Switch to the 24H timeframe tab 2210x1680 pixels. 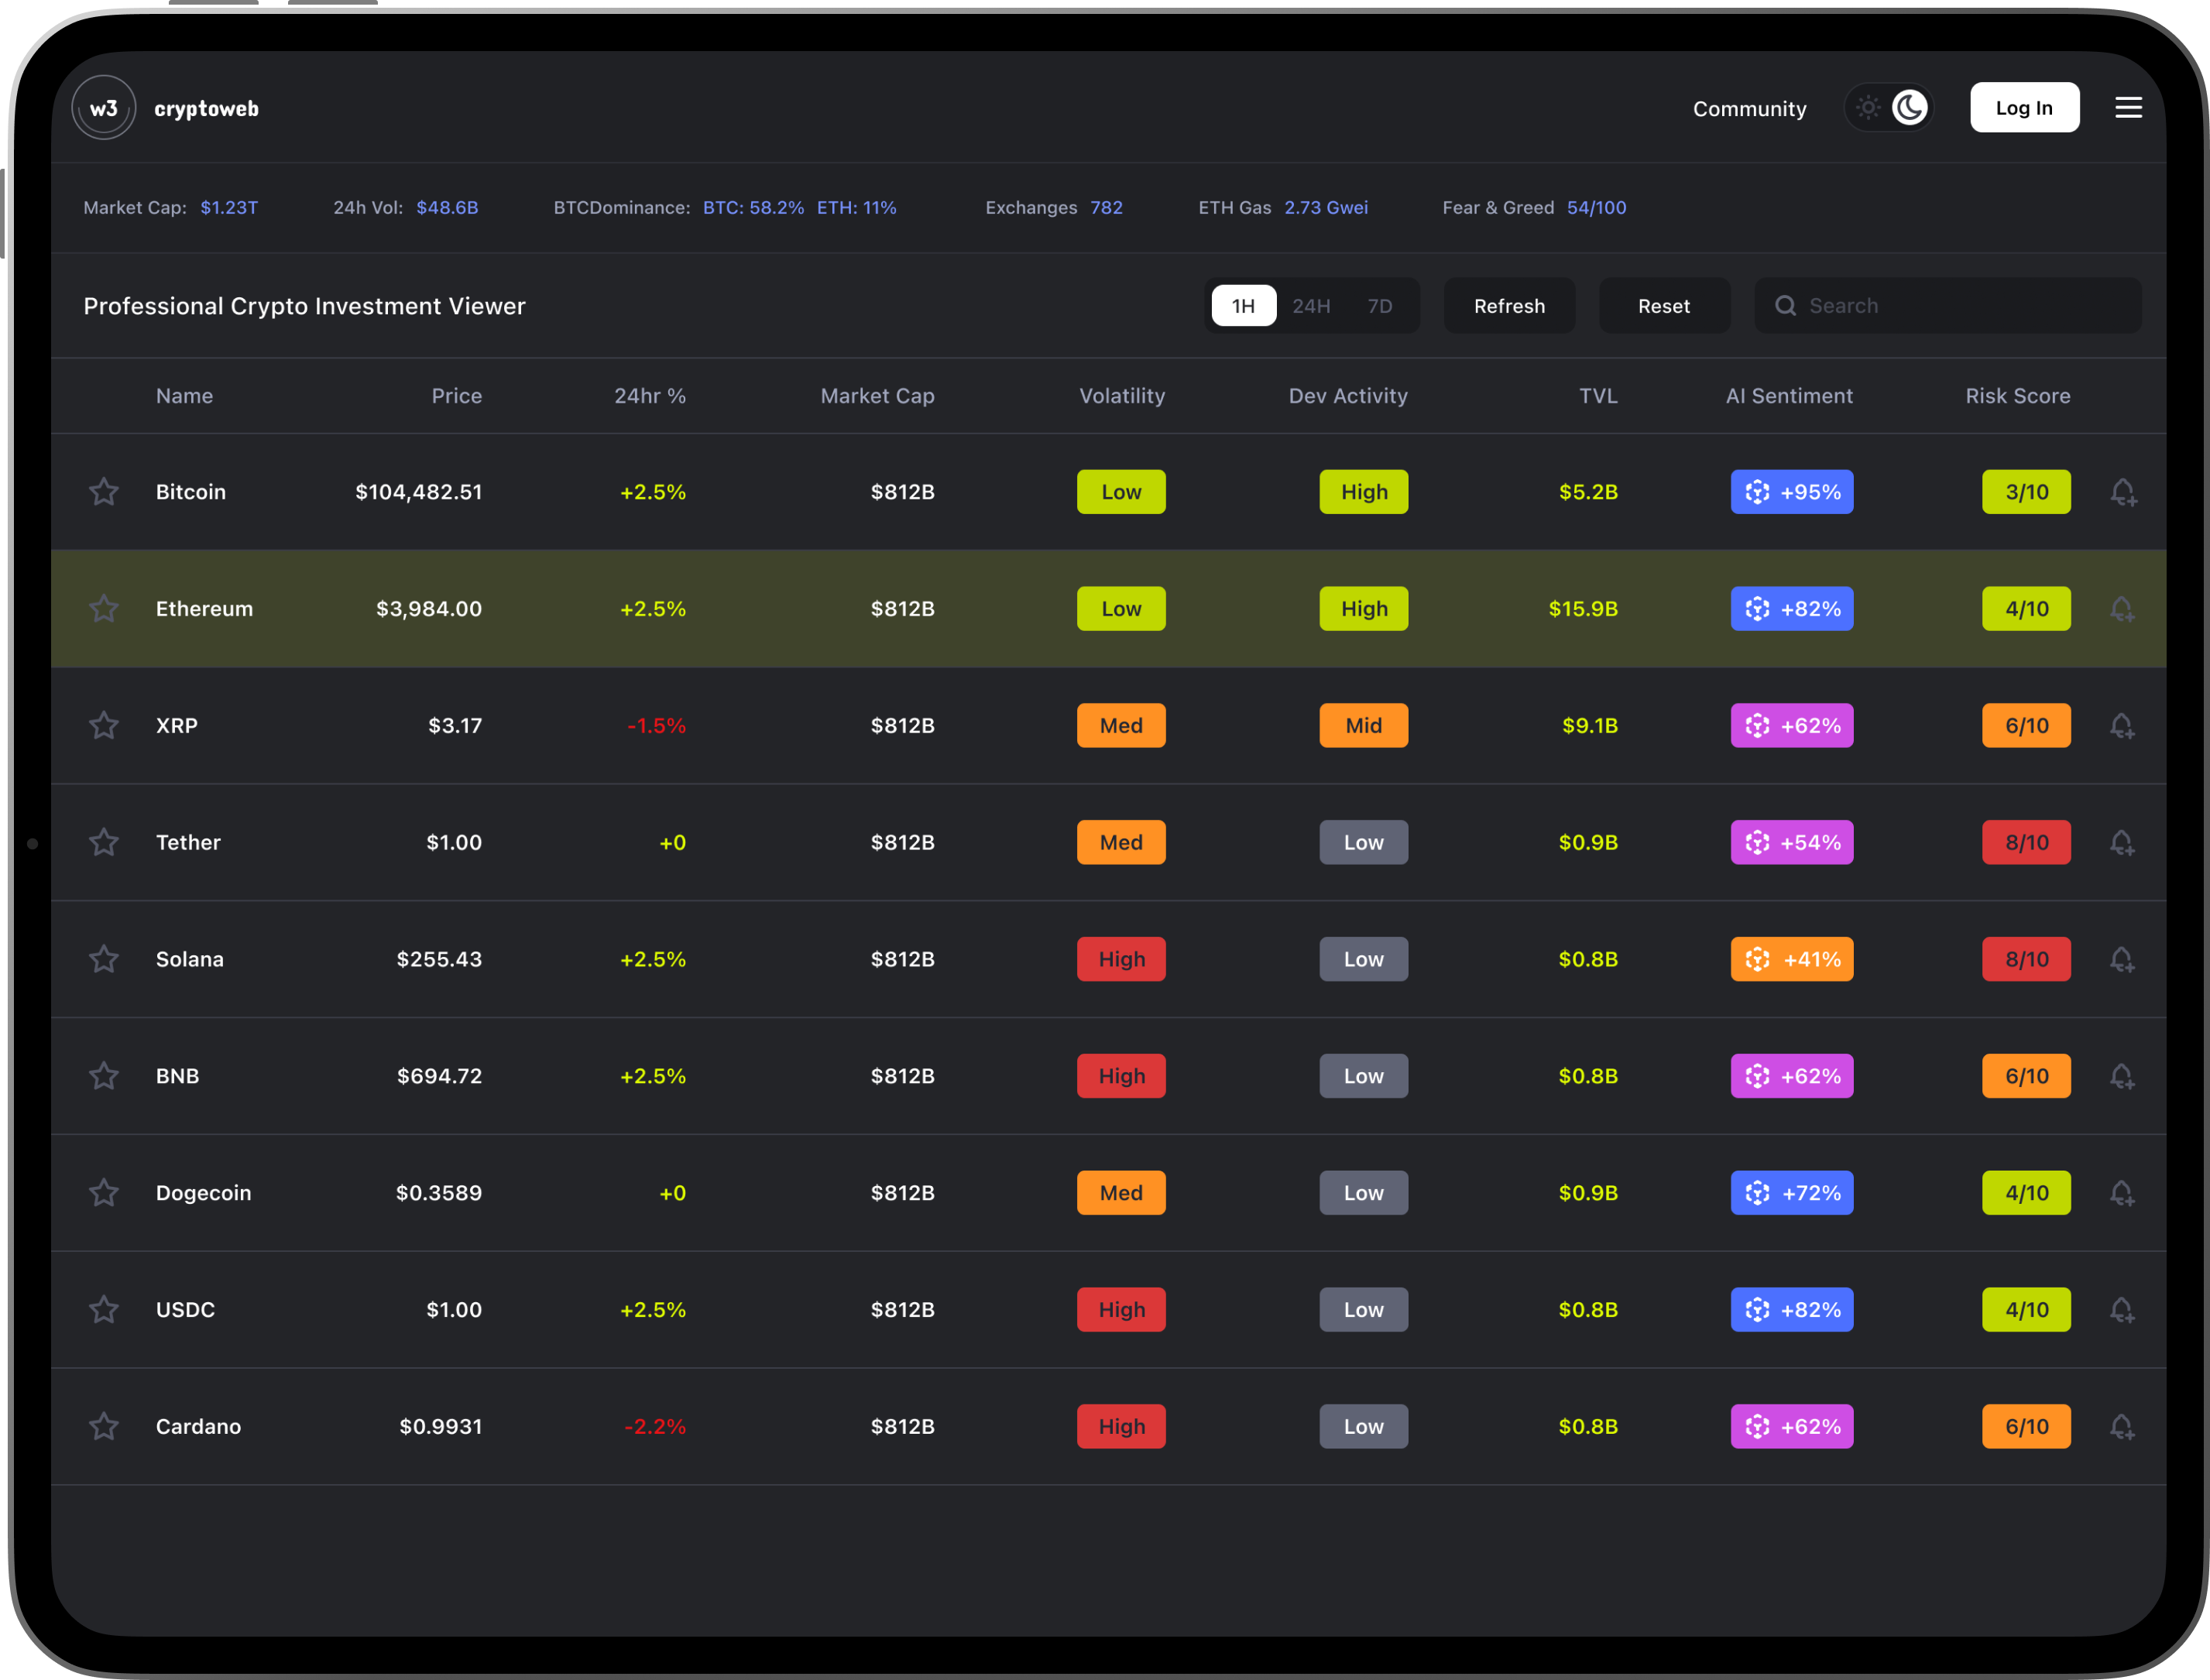pyautogui.click(x=1310, y=306)
